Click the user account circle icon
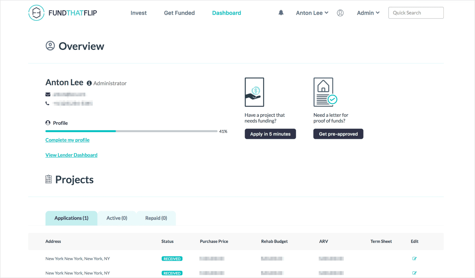This screenshot has width=475, height=278. [x=340, y=13]
